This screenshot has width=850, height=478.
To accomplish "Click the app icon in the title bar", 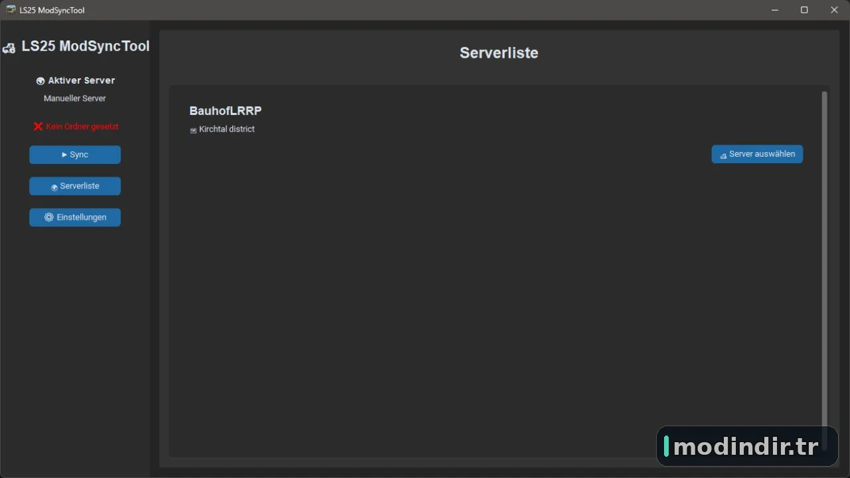I will (11, 10).
